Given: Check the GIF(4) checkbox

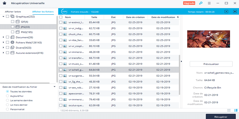Looking at the screenshot, I should pyautogui.click(x=13, y=22).
